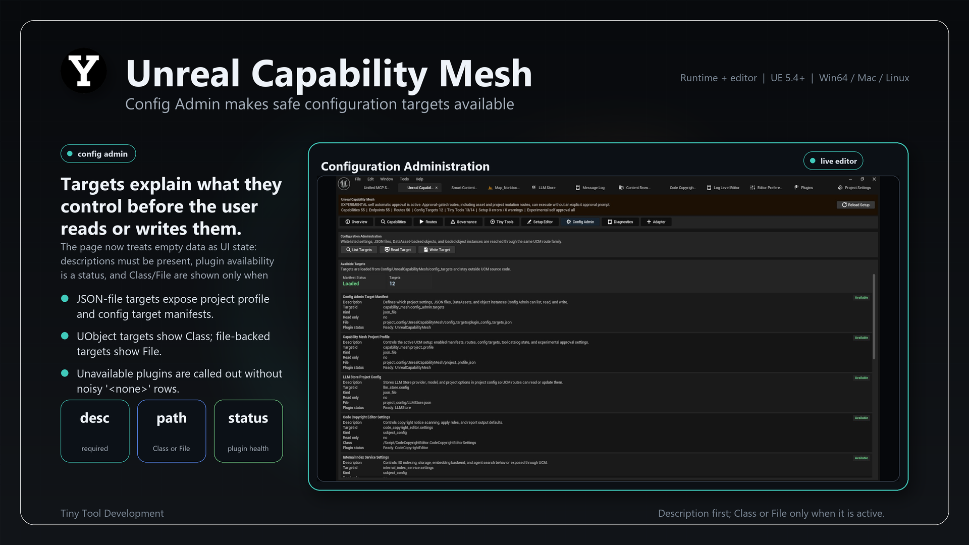Click plugin status 'Ready: CodeCopyrightEditor'
969x545 pixels.
(405, 448)
